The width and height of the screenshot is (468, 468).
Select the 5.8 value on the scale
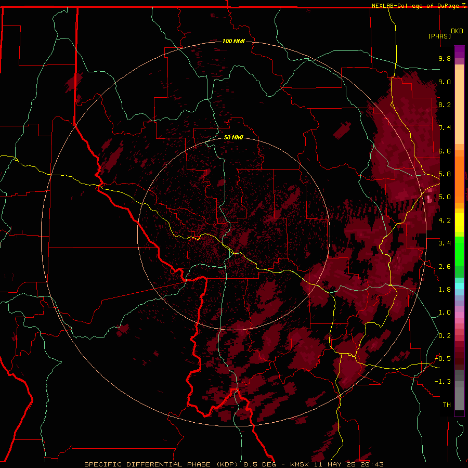(x=445, y=174)
